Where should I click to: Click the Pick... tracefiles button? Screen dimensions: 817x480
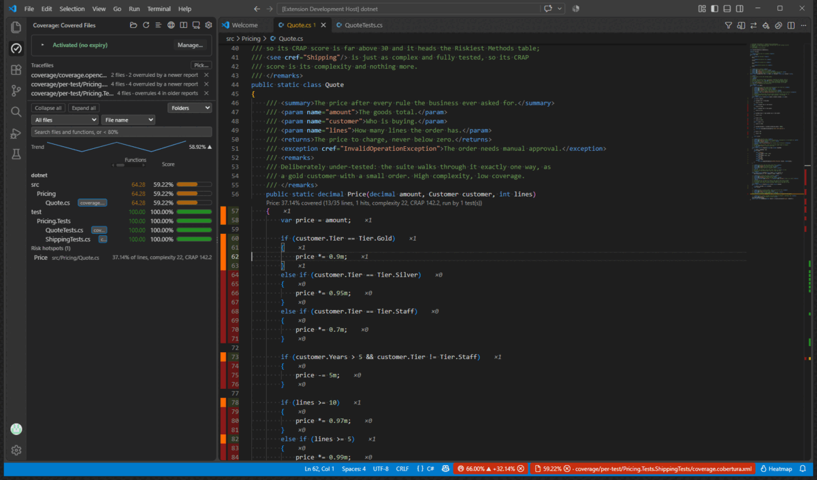[202, 65]
